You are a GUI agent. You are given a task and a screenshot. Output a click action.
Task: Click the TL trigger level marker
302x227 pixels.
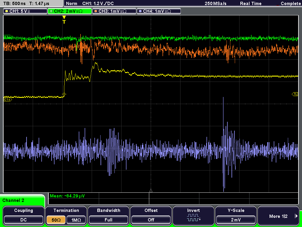pos(295,94)
